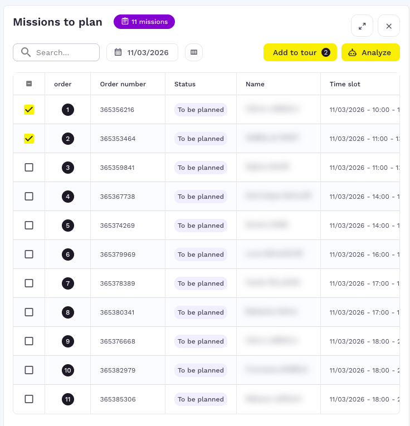410x426 pixels.
Task: Click the Status column header
Action: click(x=185, y=84)
